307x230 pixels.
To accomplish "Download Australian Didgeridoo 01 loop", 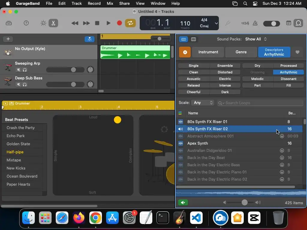I will point(282,150).
